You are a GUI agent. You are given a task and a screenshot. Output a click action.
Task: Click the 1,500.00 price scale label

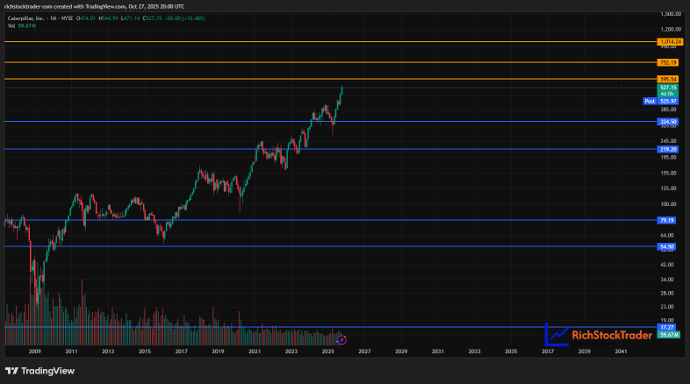(x=670, y=14)
